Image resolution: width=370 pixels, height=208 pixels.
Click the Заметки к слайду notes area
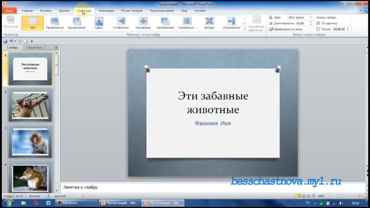212,187
